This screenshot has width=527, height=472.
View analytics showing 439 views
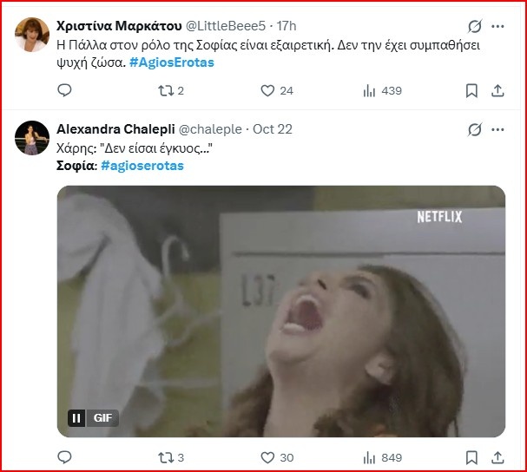coord(368,90)
